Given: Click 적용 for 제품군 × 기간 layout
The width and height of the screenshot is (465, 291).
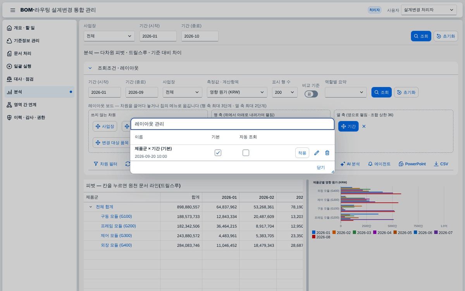Looking at the screenshot, I should [302, 153].
